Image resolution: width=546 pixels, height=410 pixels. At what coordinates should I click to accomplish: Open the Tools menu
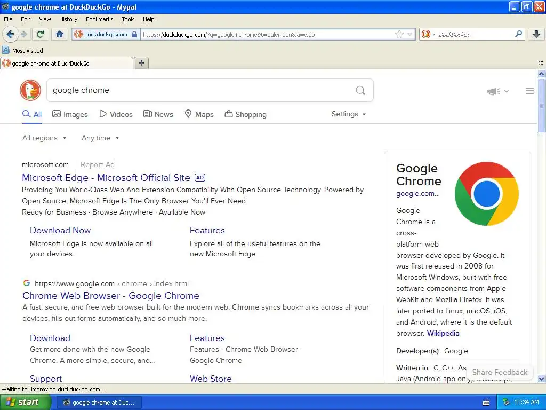128,19
